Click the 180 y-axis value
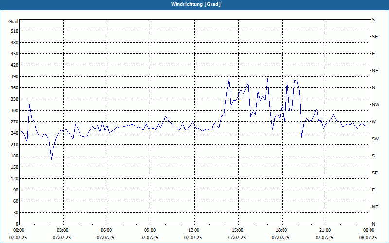389x243 pixels. 15,156
